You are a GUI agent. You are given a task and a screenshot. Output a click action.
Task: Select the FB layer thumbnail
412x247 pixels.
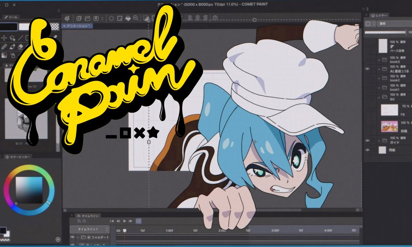click(x=389, y=110)
